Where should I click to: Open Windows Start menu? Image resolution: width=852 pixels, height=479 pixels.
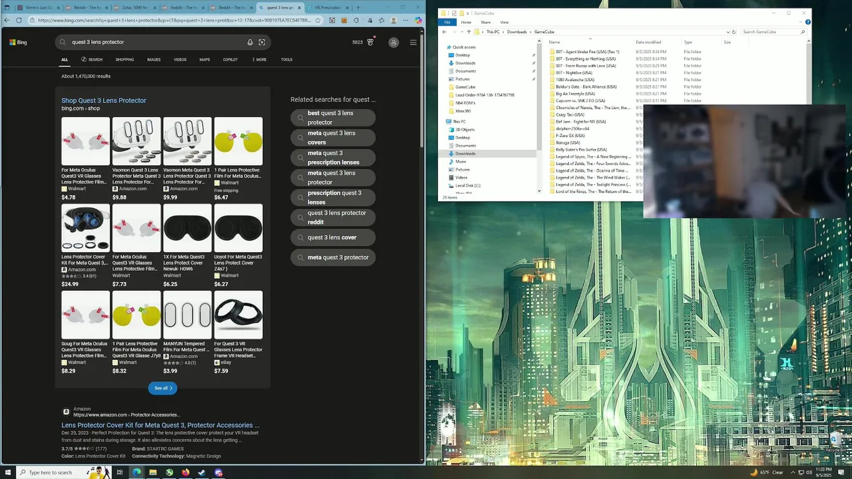[7, 472]
